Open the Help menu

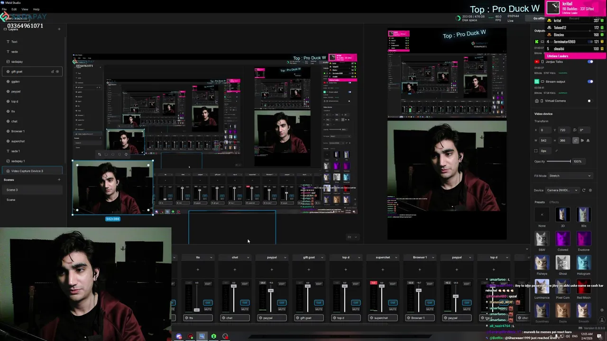(x=36, y=9)
